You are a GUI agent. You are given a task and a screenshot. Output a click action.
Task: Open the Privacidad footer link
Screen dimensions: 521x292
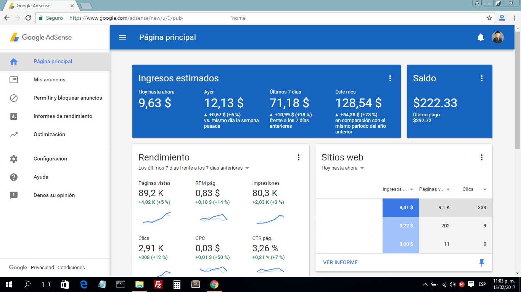pos(42,267)
